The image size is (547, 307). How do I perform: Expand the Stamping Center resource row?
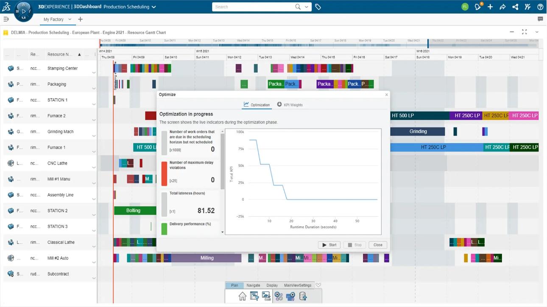click(x=94, y=73)
